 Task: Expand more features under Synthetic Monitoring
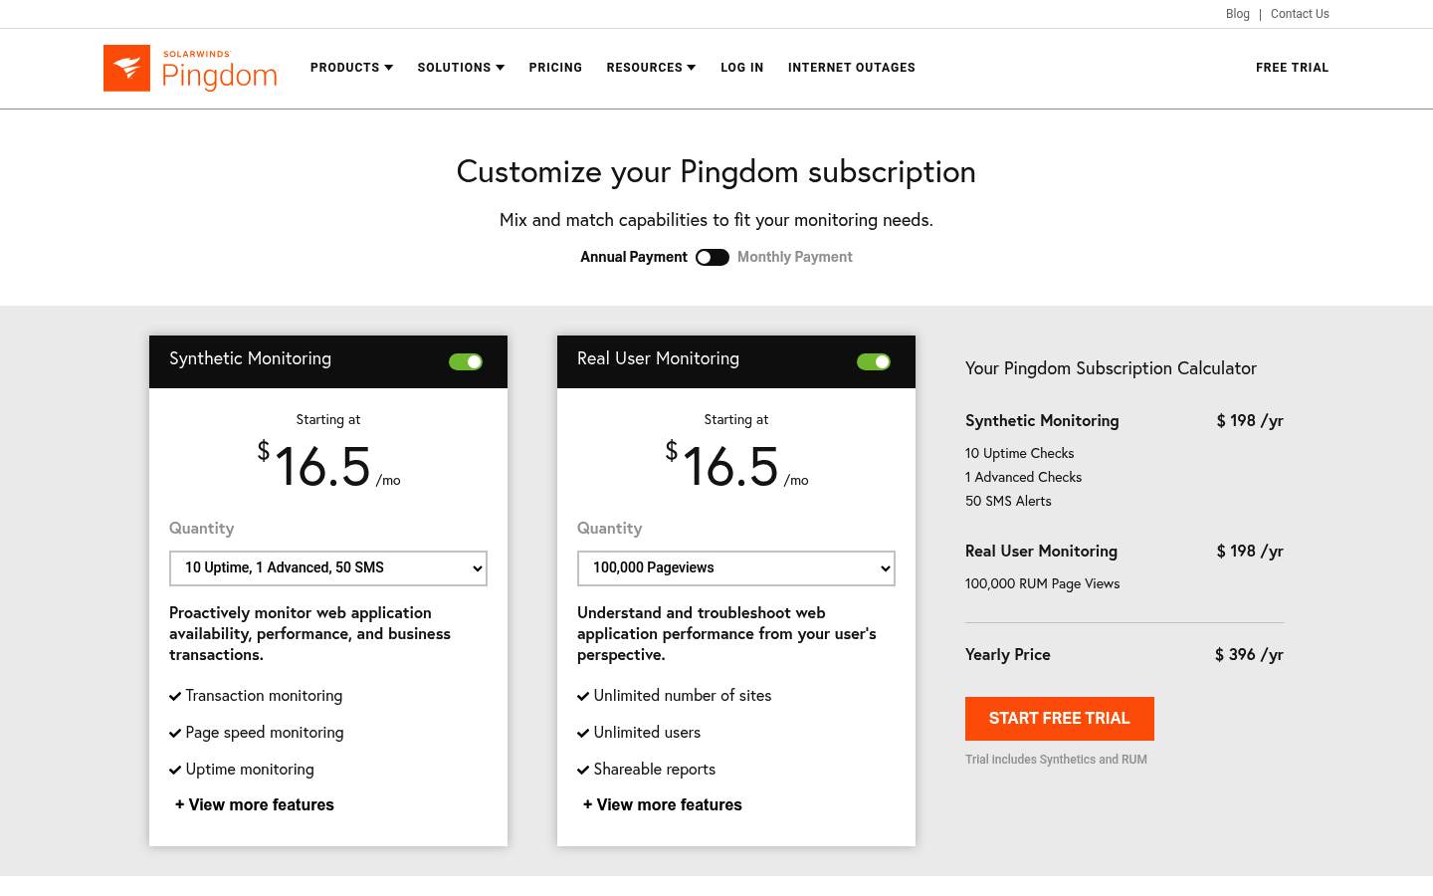coord(255,804)
